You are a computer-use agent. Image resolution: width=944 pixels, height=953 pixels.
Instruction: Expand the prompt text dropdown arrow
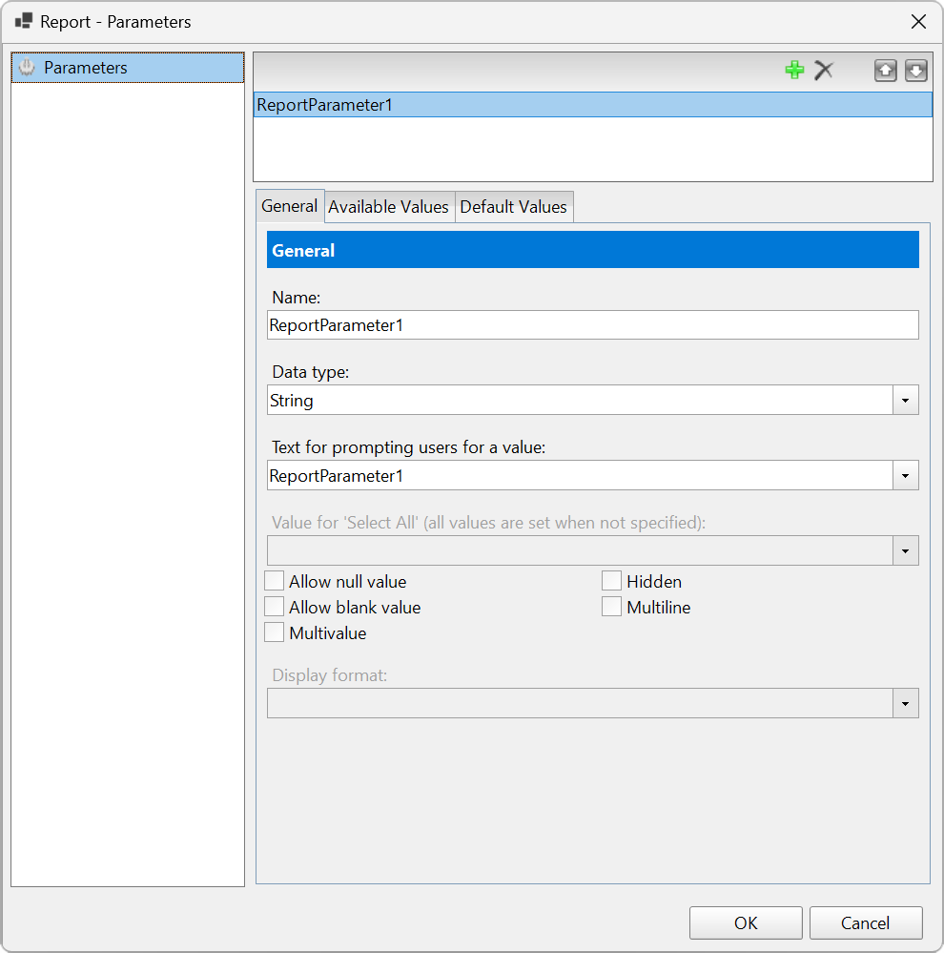(905, 475)
